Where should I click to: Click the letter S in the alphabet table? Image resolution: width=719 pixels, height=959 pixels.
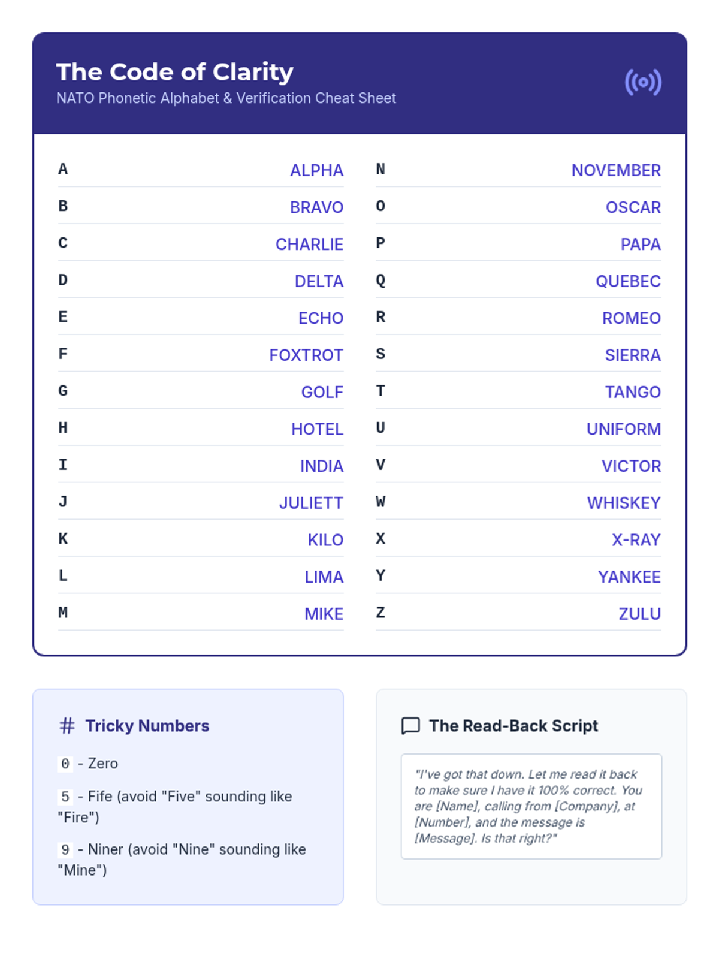(x=380, y=354)
